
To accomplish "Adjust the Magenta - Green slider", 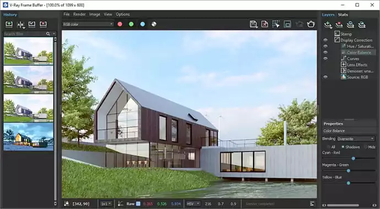I will (x=348, y=171).
